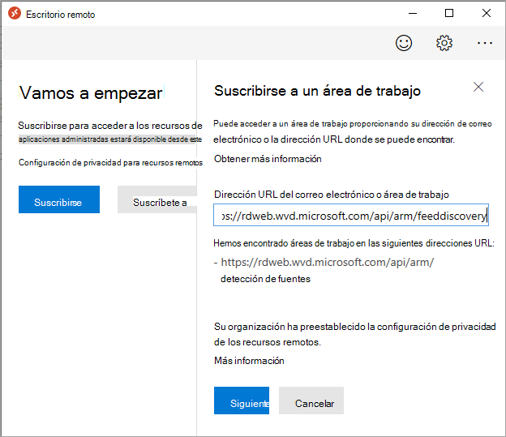Select the found rdweb.wvd.microsoft.com URL suggestion
The height and width of the screenshot is (437, 506).
click(328, 263)
